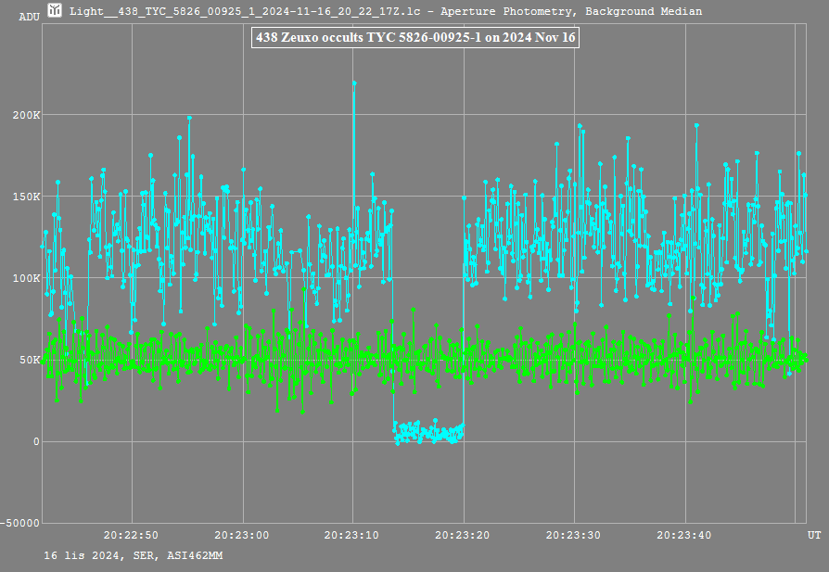Click the cyan spike peak above 200K
The height and width of the screenshot is (572, 829).
[x=354, y=83]
